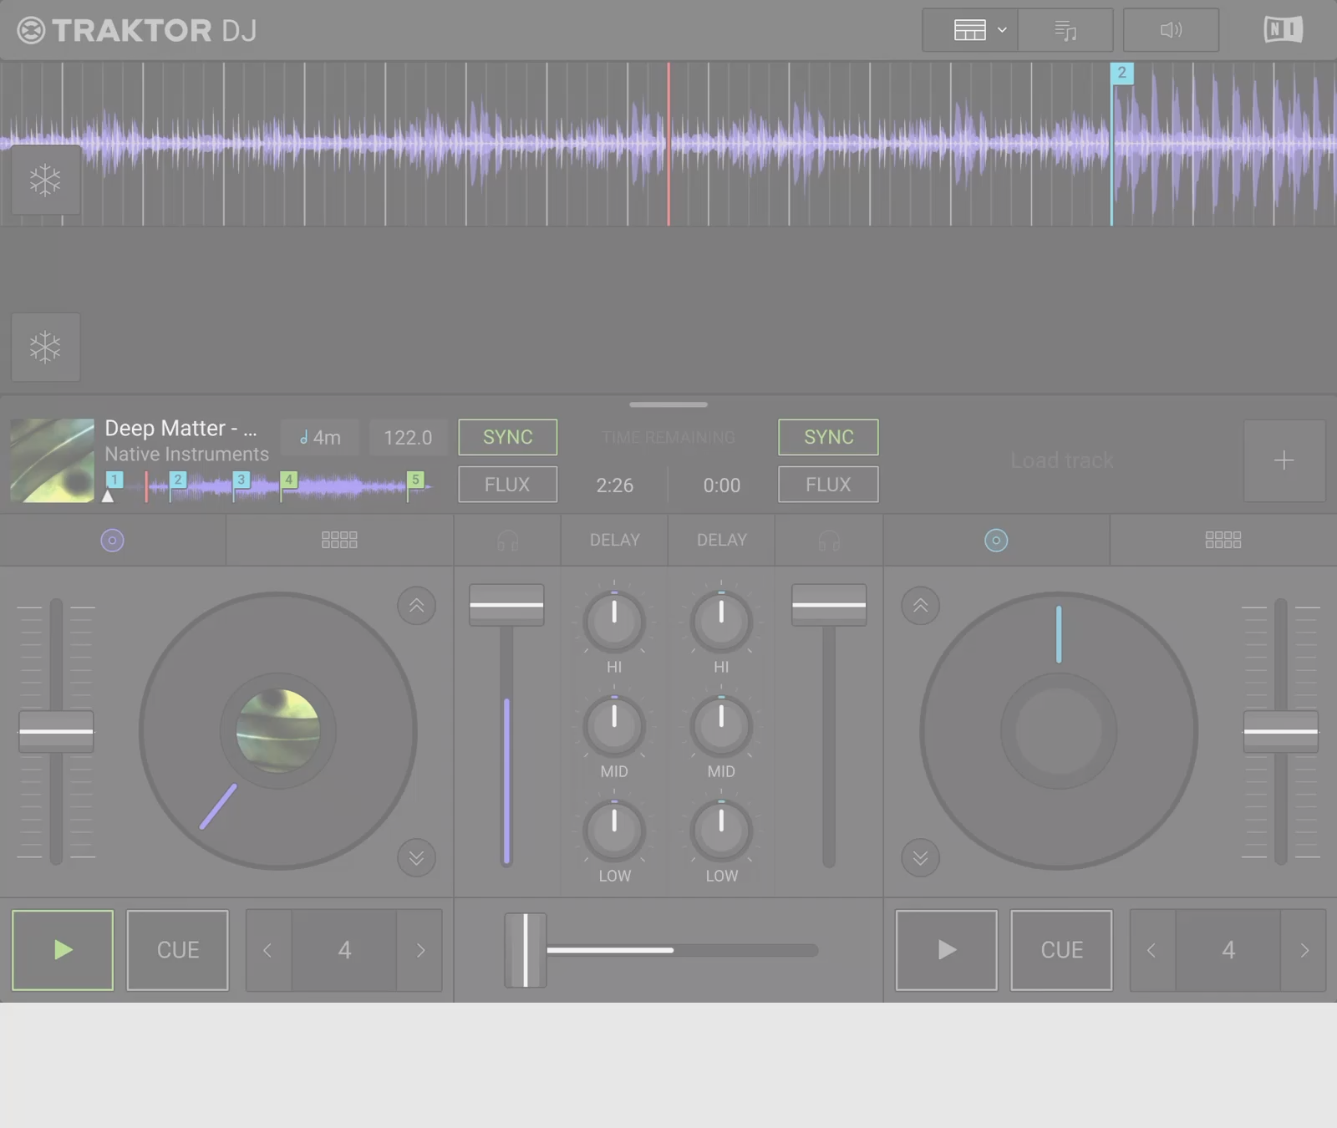This screenshot has width=1337, height=1128.
Task: Decrease right deck loop size
Action: 1152,950
